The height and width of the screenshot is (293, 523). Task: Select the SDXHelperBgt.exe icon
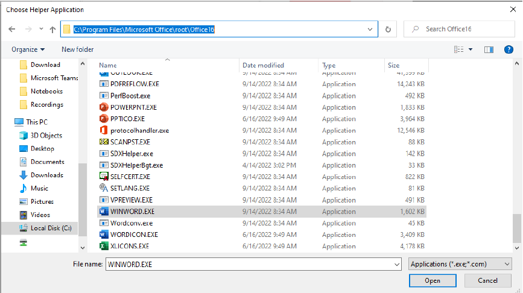(x=104, y=165)
